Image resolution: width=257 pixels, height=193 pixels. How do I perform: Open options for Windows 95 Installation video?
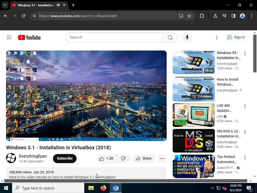click(x=245, y=54)
